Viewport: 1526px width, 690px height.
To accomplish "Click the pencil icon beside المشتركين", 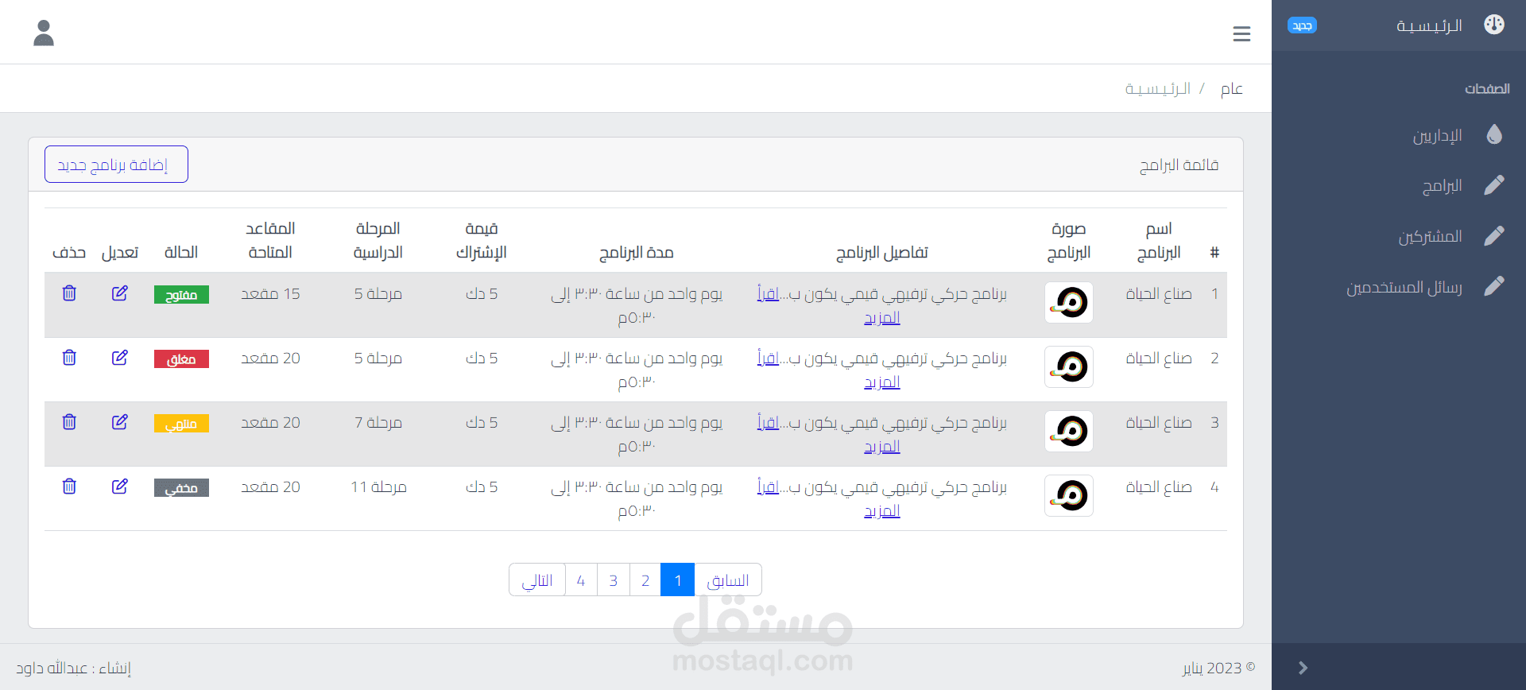I will pyautogui.click(x=1494, y=236).
